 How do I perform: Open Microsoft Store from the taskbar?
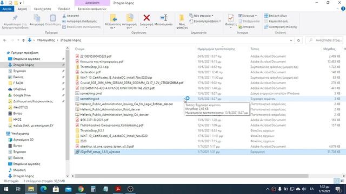pos(56,189)
